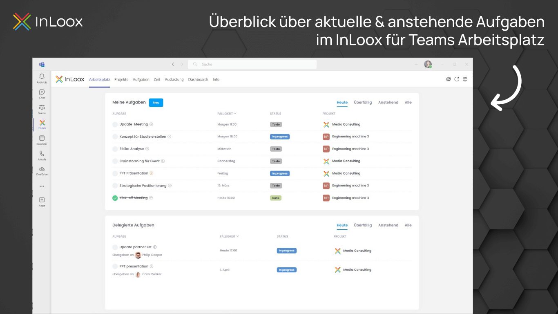Change Done status of Kick-off Meeting
Screen dimensions: 558x314
276,198
